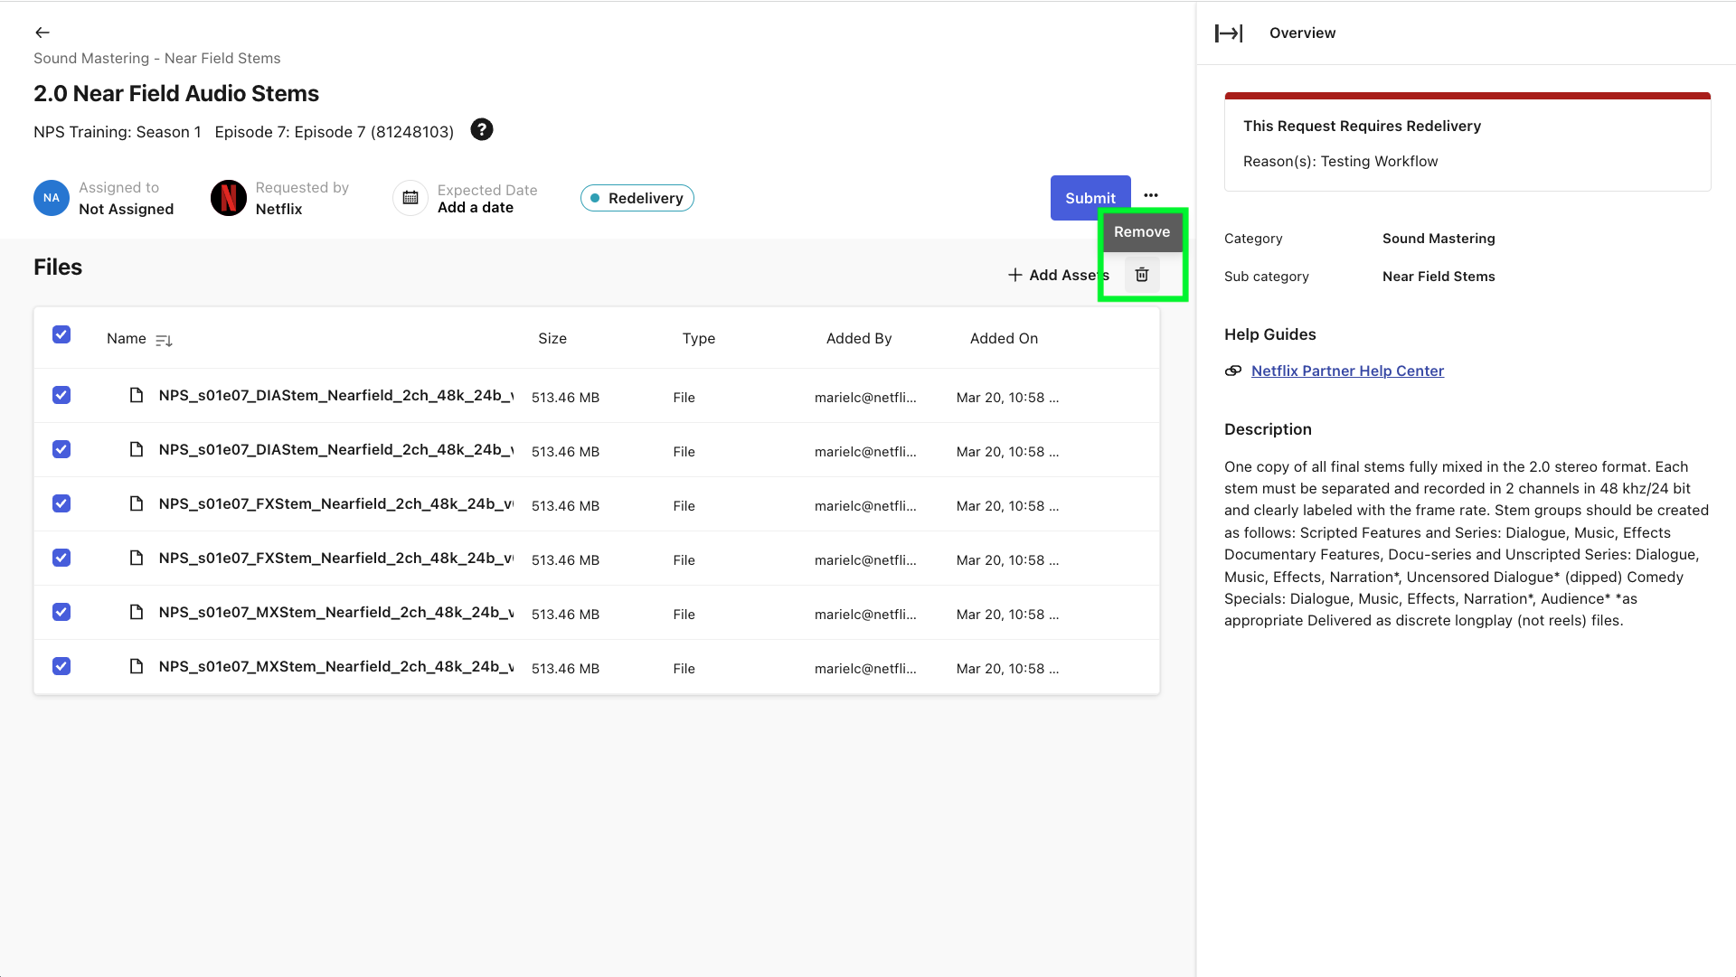Click the question mark help icon beside Episode 7

click(482, 130)
